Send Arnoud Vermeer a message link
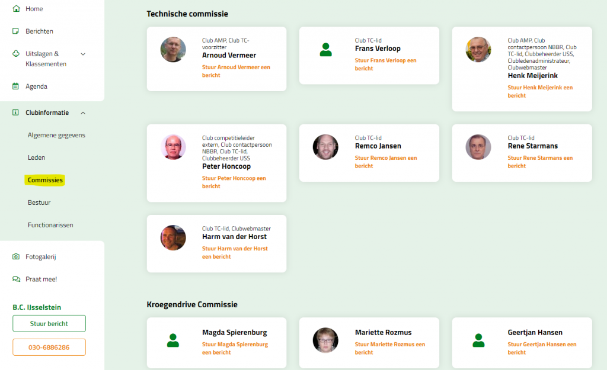 pos(236,71)
